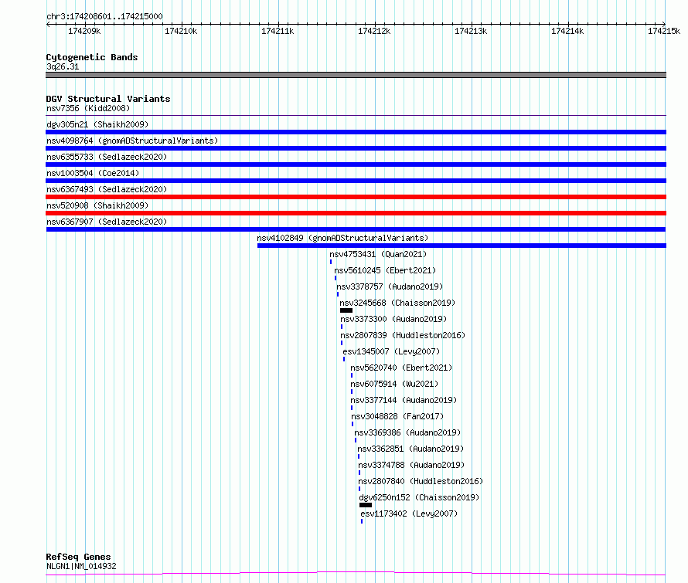Click the red bar under nsv6367493
The image size is (688, 583).
[x=356, y=197]
